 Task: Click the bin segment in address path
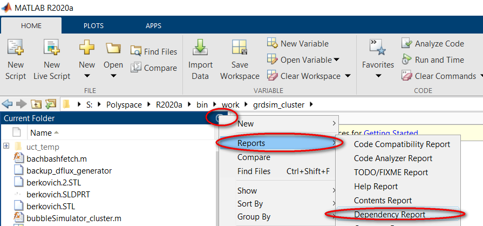(x=202, y=105)
